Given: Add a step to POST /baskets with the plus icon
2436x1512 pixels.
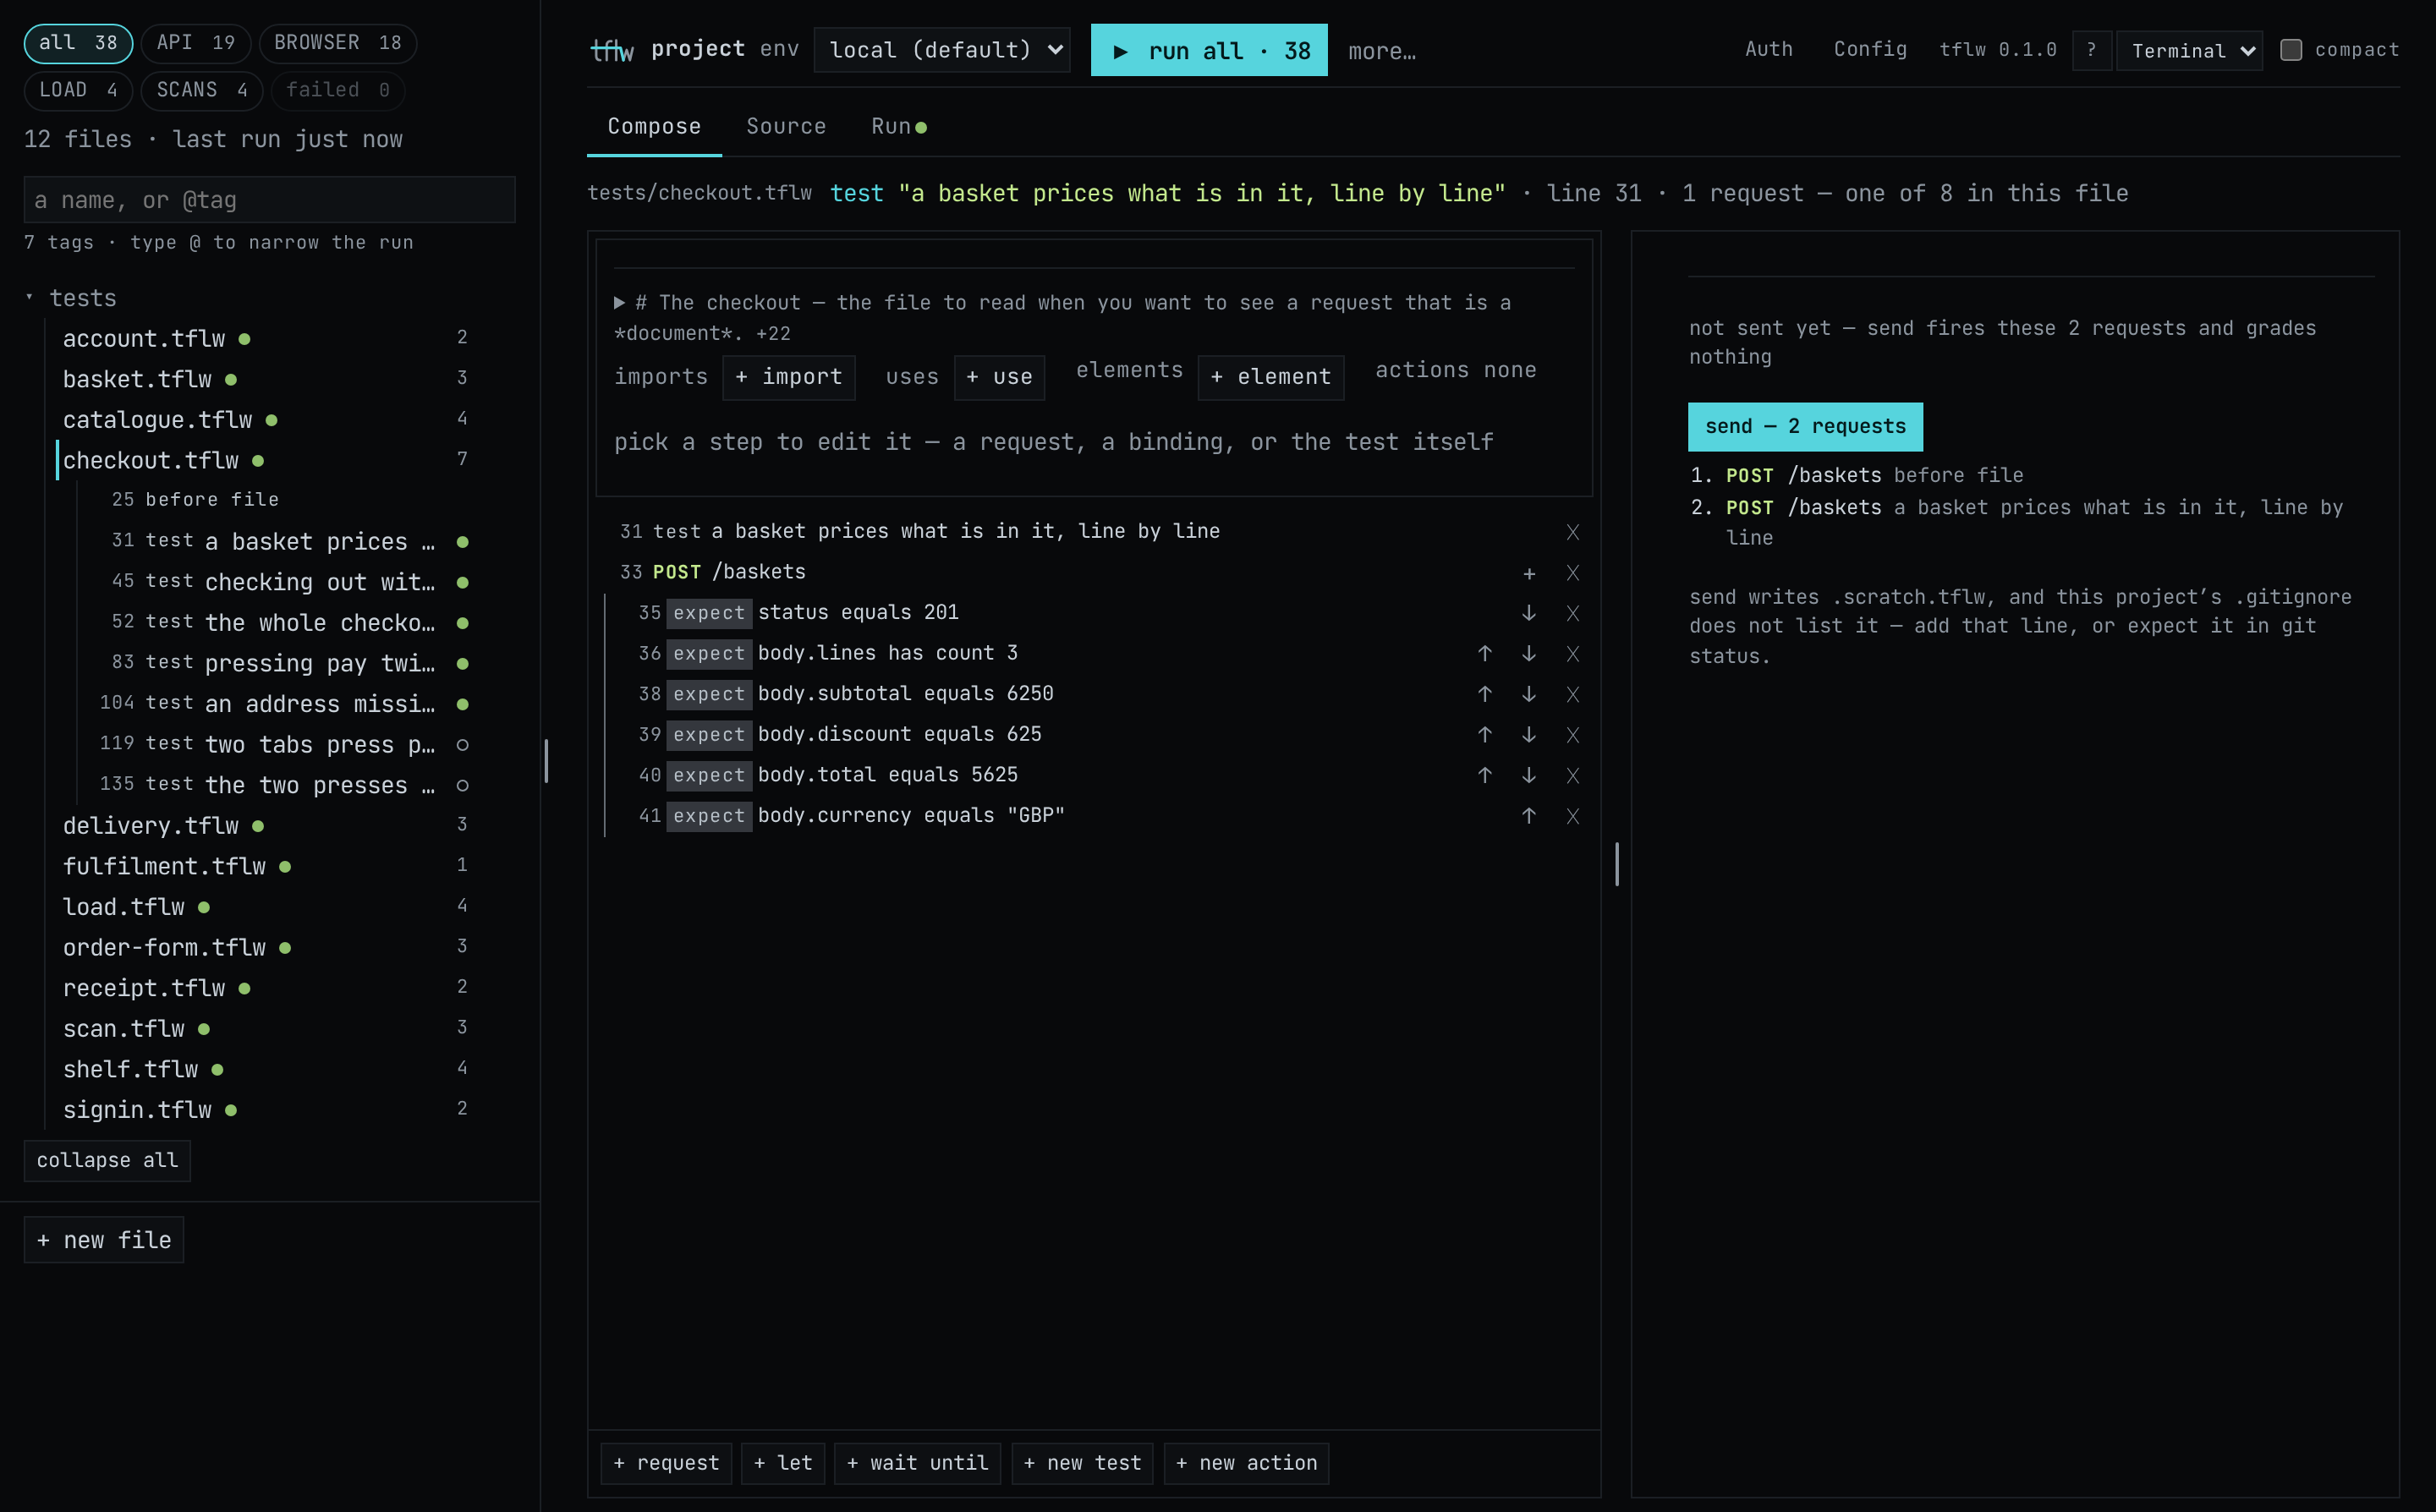Looking at the screenshot, I should [x=1528, y=573].
